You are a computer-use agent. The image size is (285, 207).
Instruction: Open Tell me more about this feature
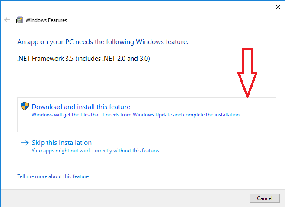[53, 176]
